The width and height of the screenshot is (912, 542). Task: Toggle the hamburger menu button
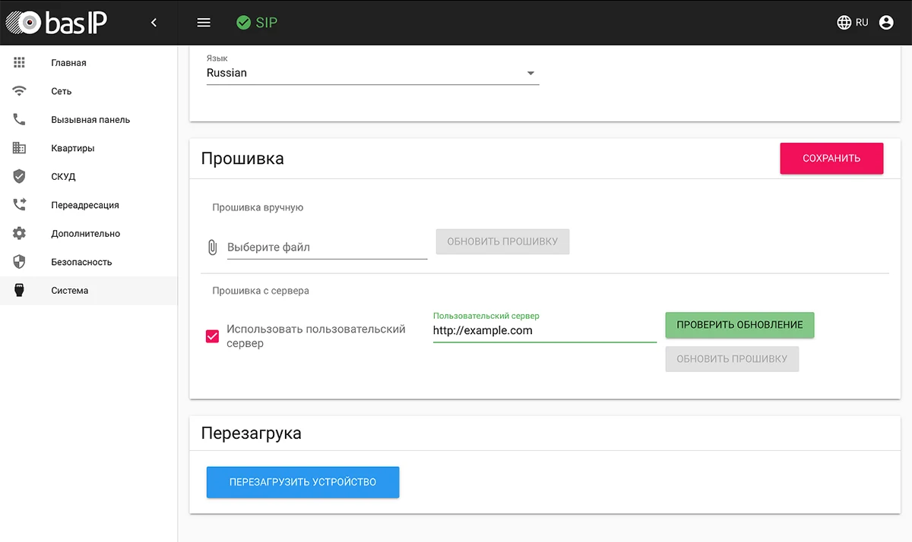click(204, 23)
